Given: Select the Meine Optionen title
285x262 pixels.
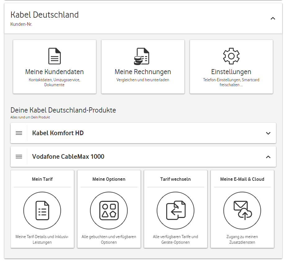Looking at the screenshot, I should (x=109, y=179).
